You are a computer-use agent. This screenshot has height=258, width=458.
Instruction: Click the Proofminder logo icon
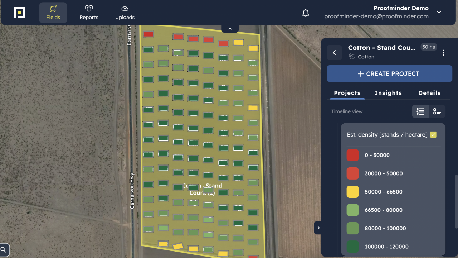tap(19, 13)
